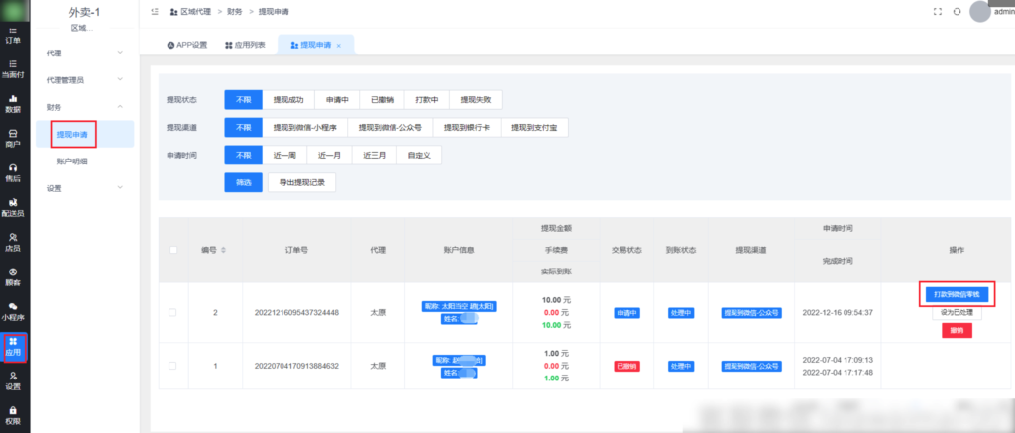Click application time 2022-12-16 09:54:37
This screenshot has height=433, width=1015.
838,313
